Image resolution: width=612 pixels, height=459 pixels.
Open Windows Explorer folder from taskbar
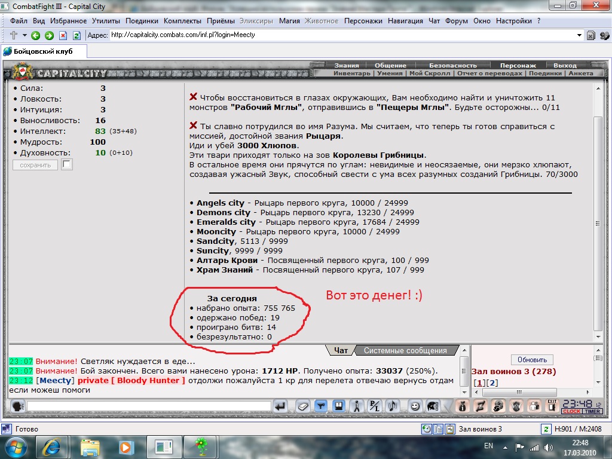[90, 447]
